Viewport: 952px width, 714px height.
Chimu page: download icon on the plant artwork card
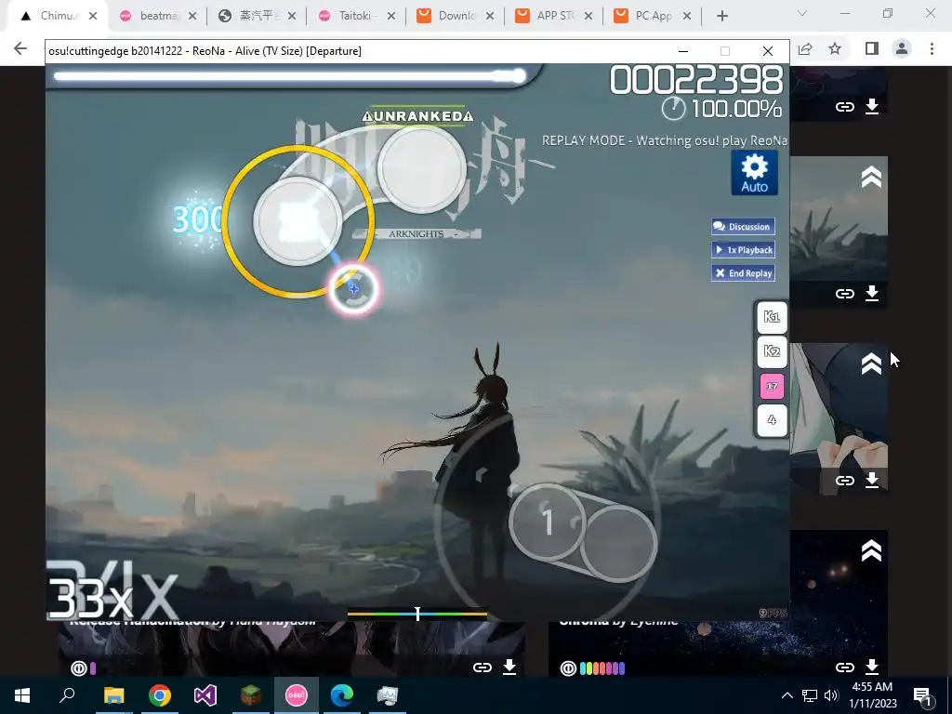(872, 293)
